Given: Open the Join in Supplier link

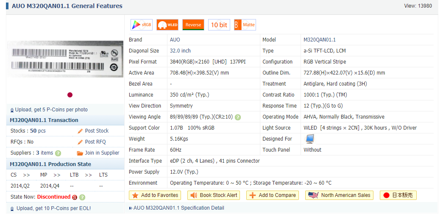Looking at the screenshot, I should coord(102,153).
